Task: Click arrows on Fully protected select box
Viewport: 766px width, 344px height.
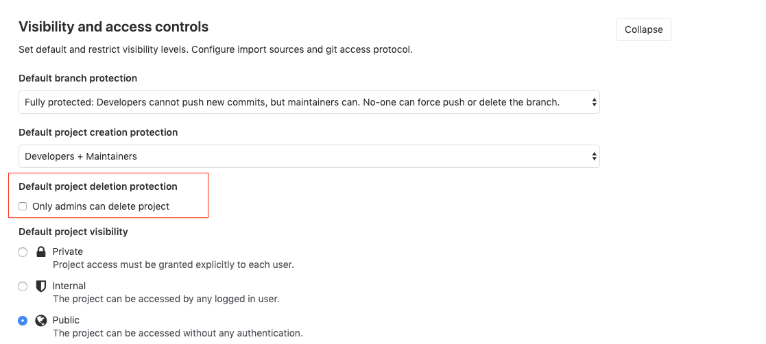Action: point(594,102)
